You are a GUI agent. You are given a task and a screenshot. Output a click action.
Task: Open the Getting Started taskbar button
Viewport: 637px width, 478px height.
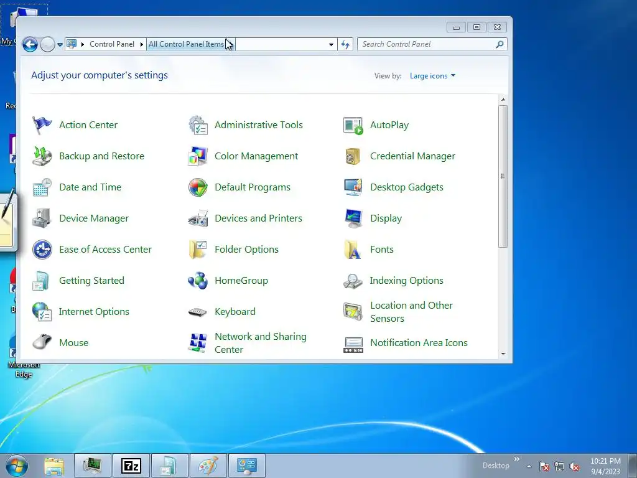point(169,466)
